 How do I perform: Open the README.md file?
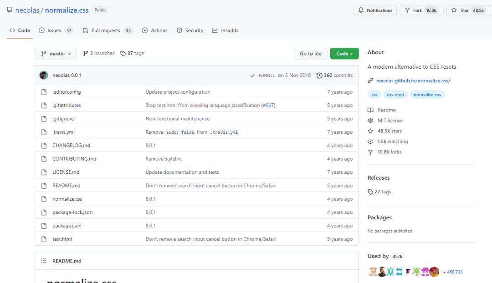pyautogui.click(x=66, y=186)
